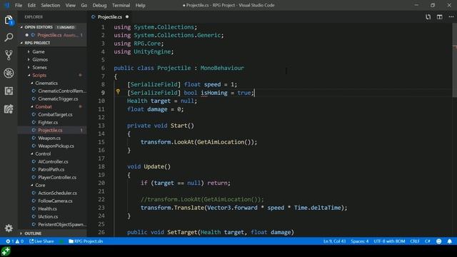Click the feedback smiley in status bar
Image resolution: width=457 pixels, height=257 pixels.
(x=438, y=241)
